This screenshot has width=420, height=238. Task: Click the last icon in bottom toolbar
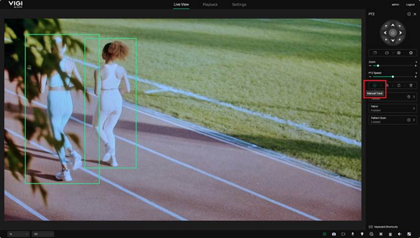click(x=409, y=234)
